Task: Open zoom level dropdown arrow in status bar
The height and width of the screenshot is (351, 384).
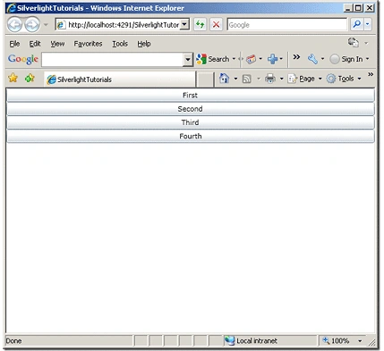Action: point(360,341)
